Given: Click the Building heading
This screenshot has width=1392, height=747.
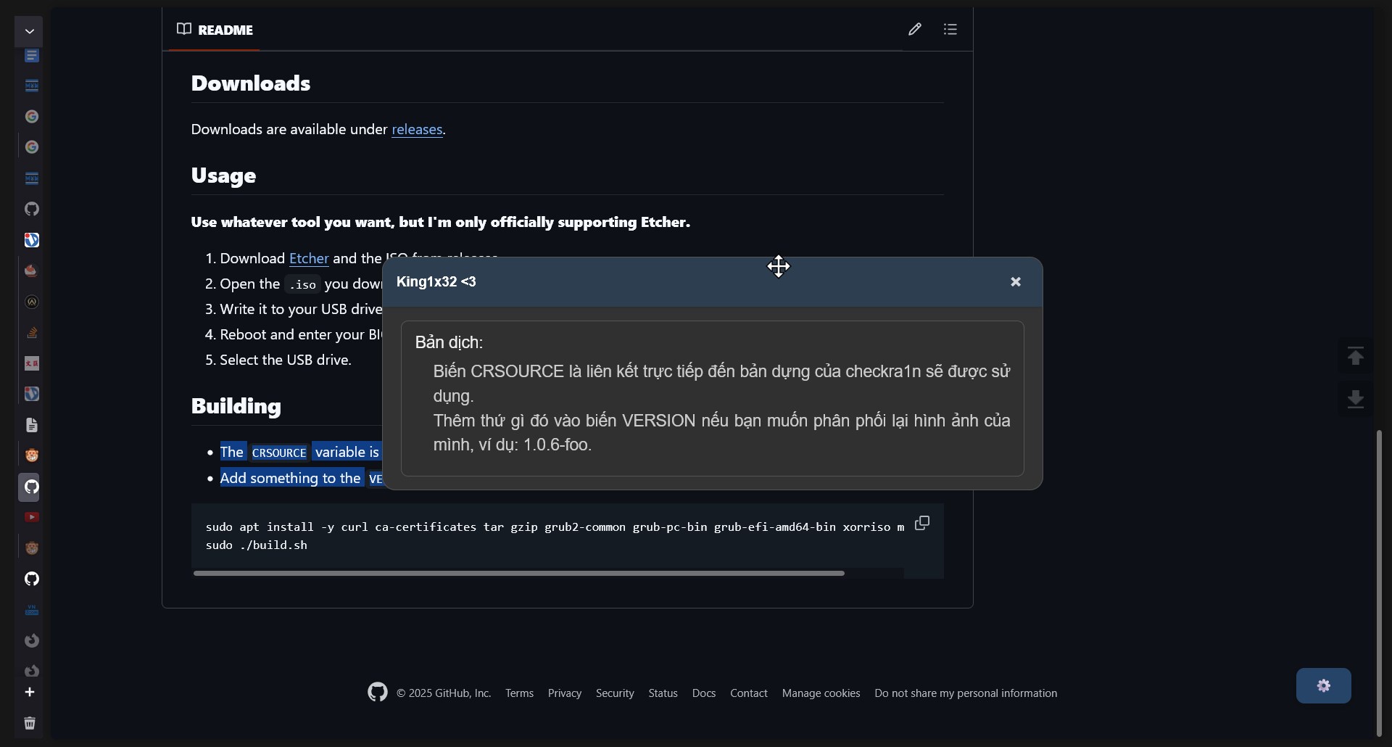Looking at the screenshot, I should coord(236,406).
